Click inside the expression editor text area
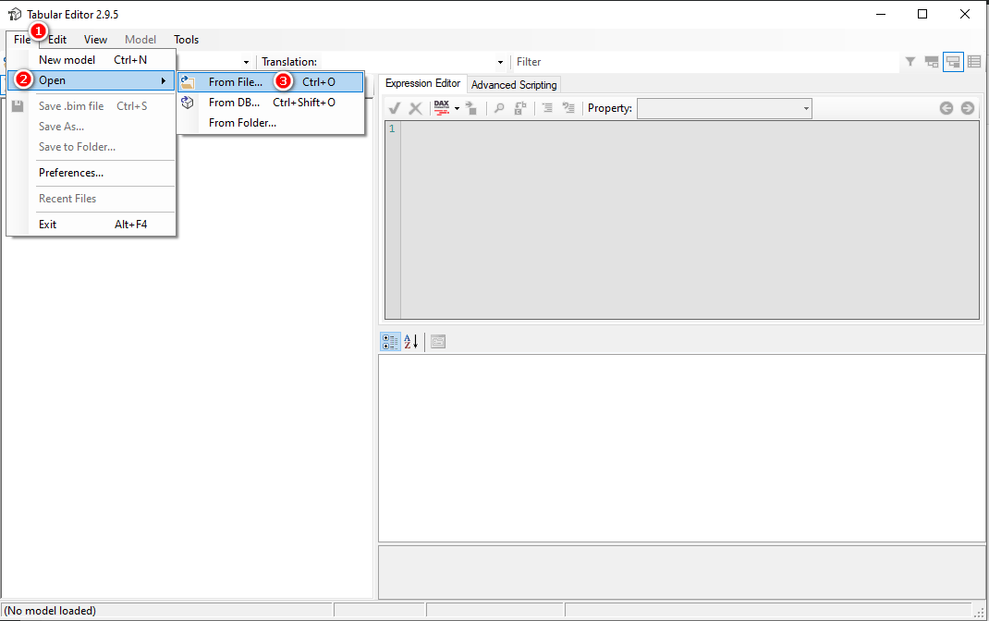This screenshot has width=989, height=621. 690,220
